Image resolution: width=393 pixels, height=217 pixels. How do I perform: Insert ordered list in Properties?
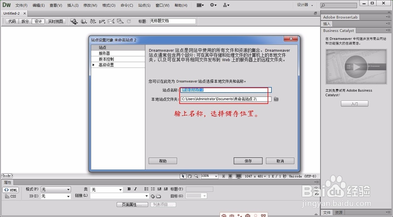pos(152,189)
